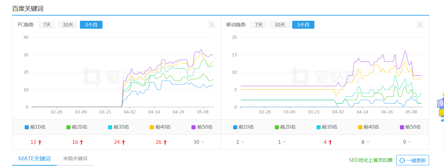This screenshot has height=166, width=444.
Task: Open the 来路关键词 tab
Action: click(75, 159)
